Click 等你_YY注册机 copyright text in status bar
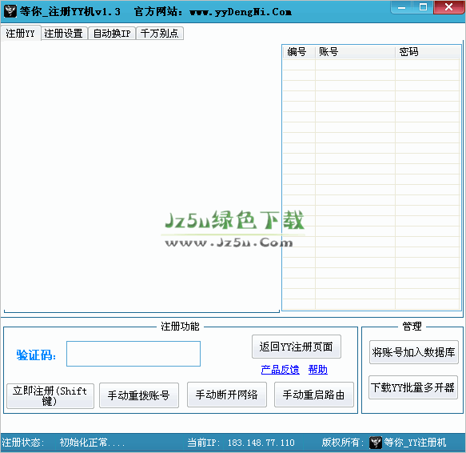Viewport: 466px width, 453px height. (x=415, y=443)
